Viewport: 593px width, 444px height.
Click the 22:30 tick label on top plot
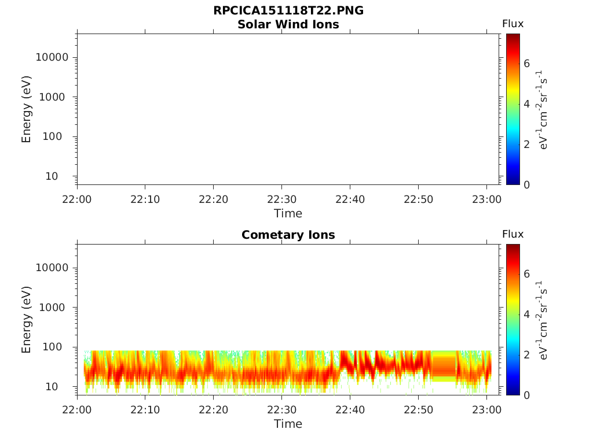[282, 199]
